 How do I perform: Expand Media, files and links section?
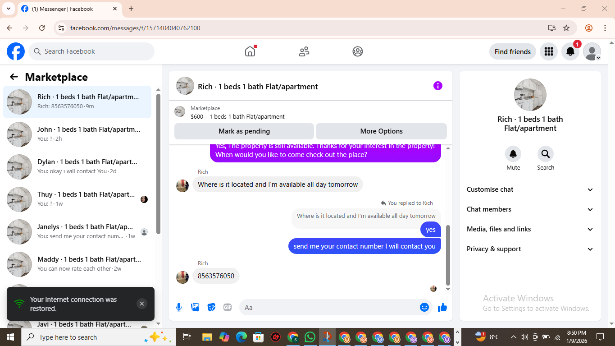coord(530,229)
